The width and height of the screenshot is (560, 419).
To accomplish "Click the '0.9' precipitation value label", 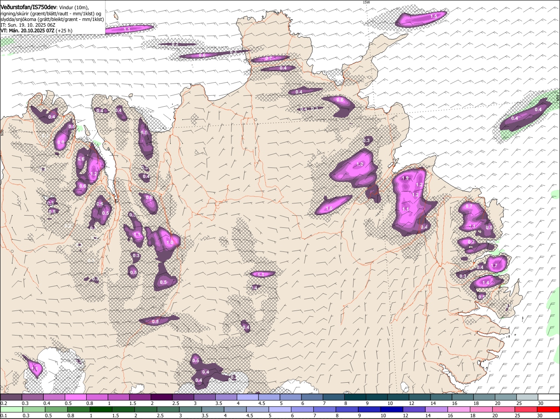I will [x=60, y=142].
